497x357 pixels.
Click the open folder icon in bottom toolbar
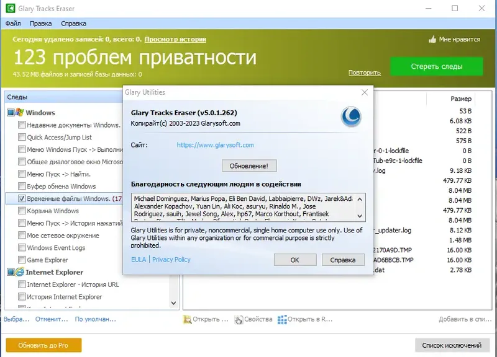pos(187,319)
